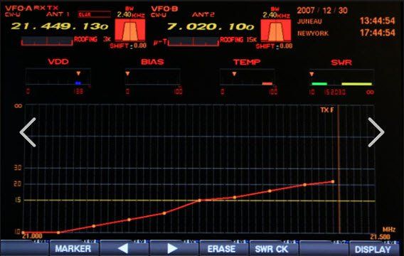The image size is (404, 256).
Task: Click the New York time 17:44:54
Action: [377, 33]
